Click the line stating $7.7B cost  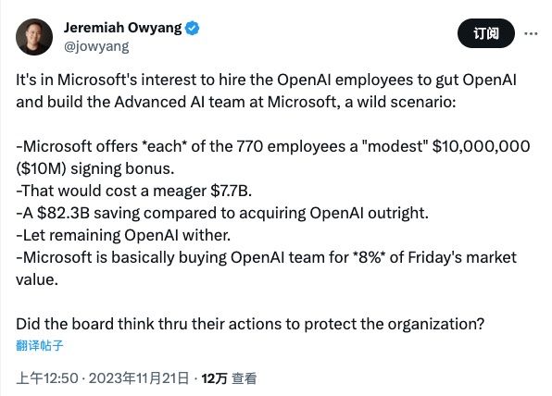133,191
